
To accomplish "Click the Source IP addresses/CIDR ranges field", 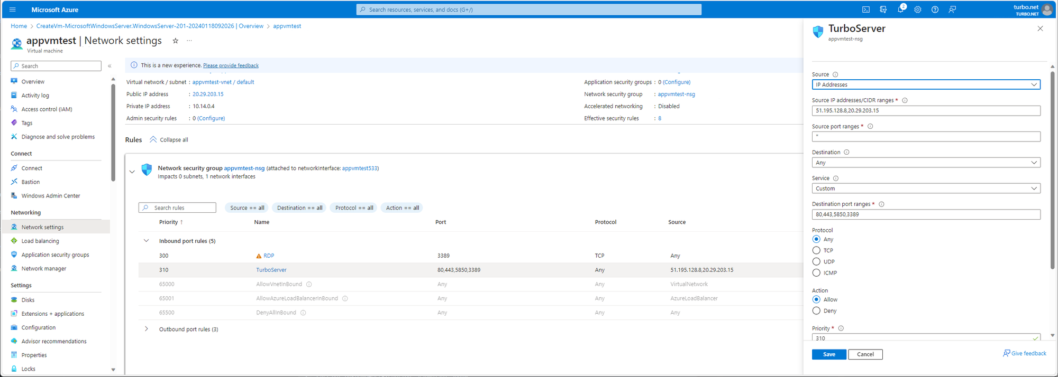I will point(926,111).
